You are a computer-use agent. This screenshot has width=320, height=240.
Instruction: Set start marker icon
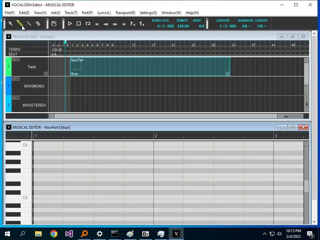click(132, 24)
